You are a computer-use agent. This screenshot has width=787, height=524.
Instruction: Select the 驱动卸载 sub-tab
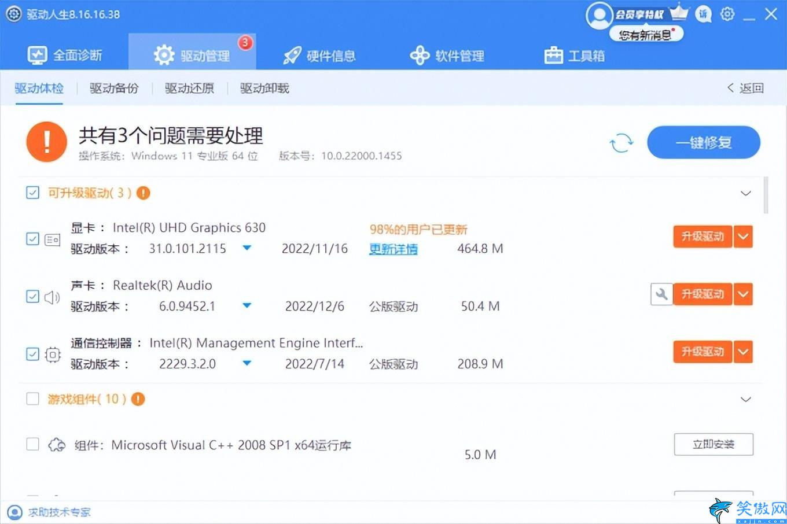pyautogui.click(x=264, y=88)
